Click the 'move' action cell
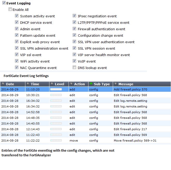 tap(74, 141)
